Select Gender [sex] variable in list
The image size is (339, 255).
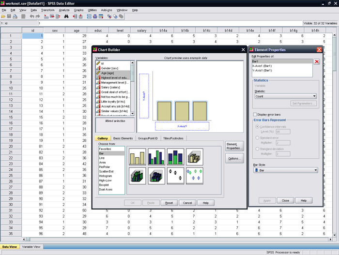pyautogui.click(x=113, y=68)
